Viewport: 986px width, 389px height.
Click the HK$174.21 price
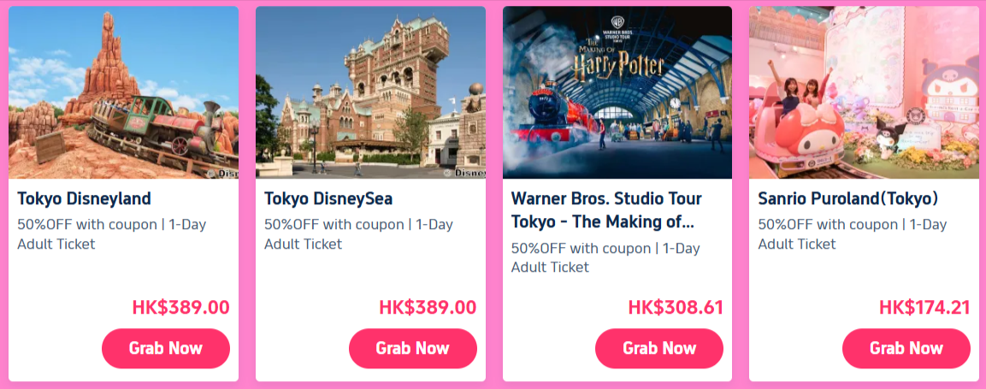coord(924,308)
